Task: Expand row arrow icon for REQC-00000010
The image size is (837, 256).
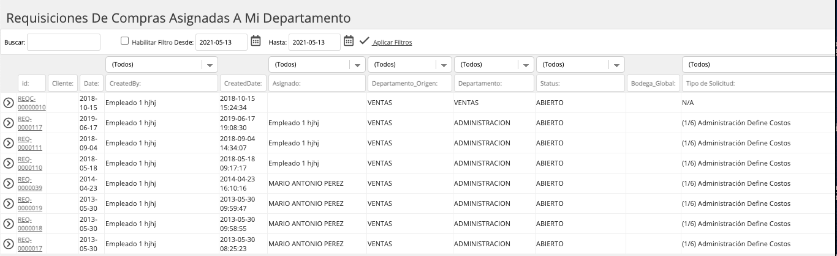Action: tap(9, 103)
